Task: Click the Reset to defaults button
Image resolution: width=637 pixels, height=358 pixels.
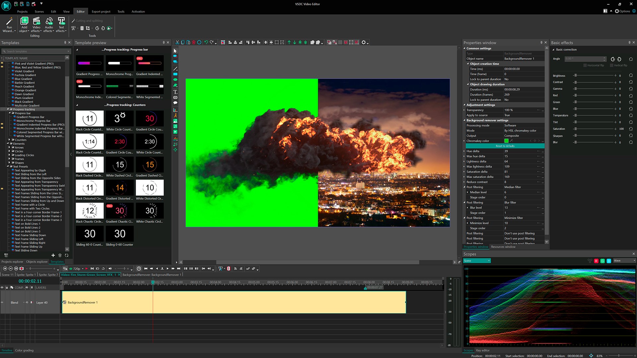Action: pyautogui.click(x=505, y=146)
